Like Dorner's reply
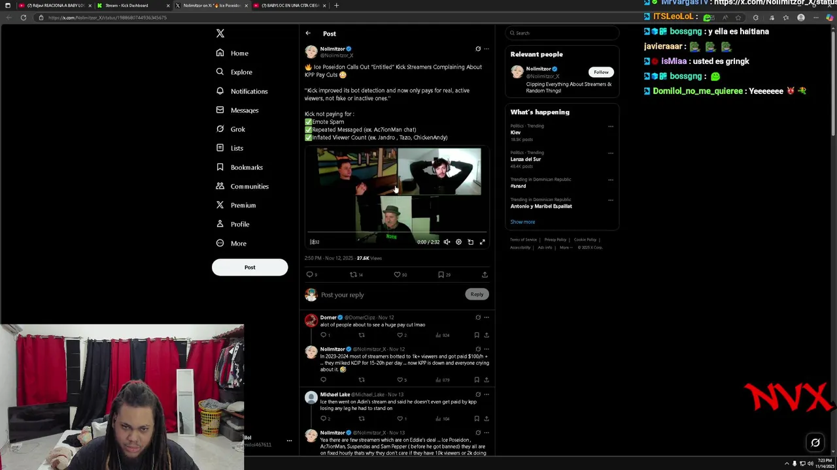837x470 pixels. [401, 335]
